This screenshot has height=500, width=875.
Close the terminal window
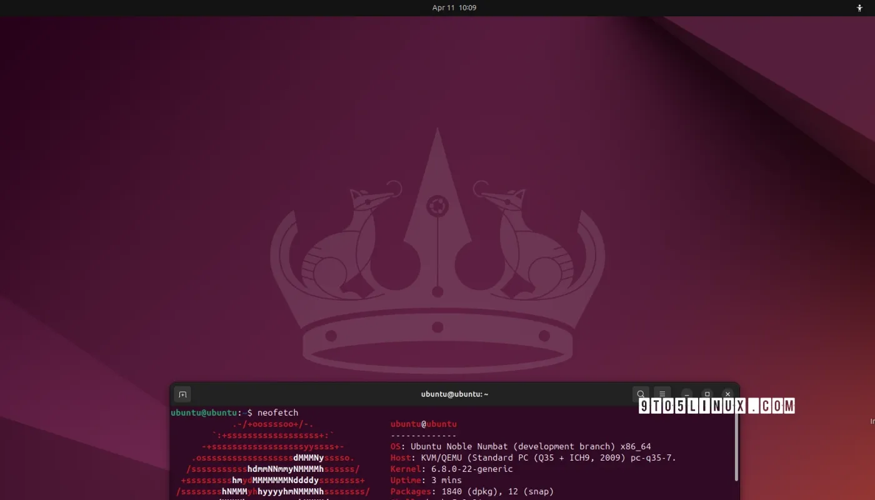point(727,394)
